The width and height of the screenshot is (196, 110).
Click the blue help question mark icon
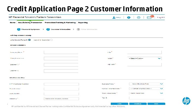[x=128, y=18]
